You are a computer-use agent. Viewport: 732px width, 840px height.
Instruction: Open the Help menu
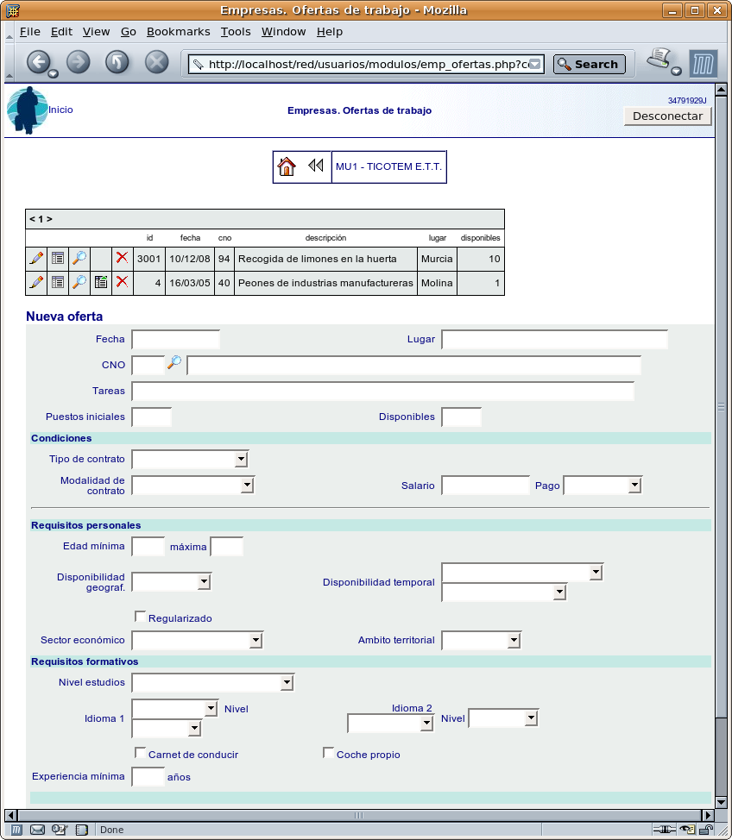tap(330, 32)
